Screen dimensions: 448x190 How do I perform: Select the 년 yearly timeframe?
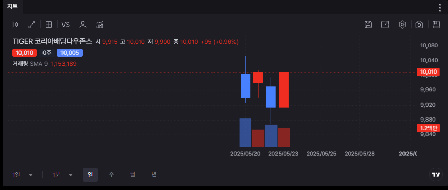154,175
